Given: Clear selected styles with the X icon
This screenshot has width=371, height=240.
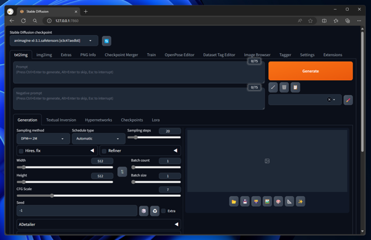Looking at the screenshot, I should tap(329, 99).
